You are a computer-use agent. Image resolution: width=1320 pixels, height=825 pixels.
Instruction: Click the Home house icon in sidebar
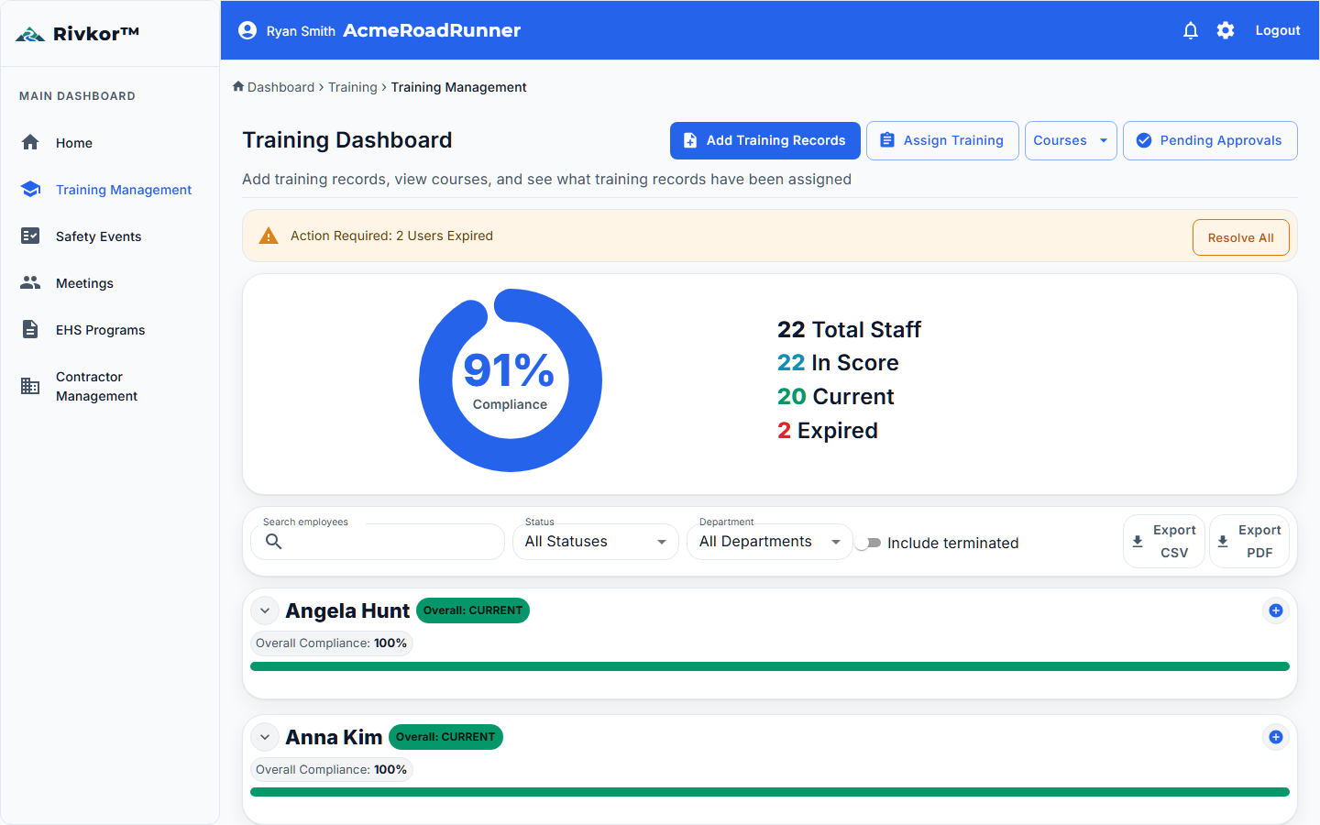(x=30, y=142)
